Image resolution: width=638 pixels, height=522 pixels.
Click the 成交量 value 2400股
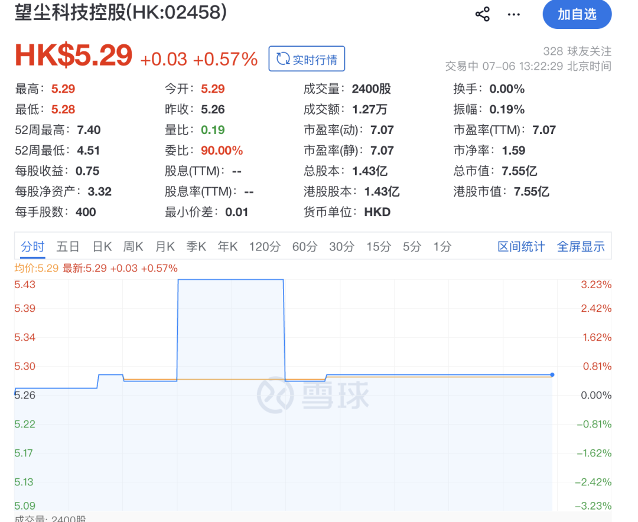(371, 89)
